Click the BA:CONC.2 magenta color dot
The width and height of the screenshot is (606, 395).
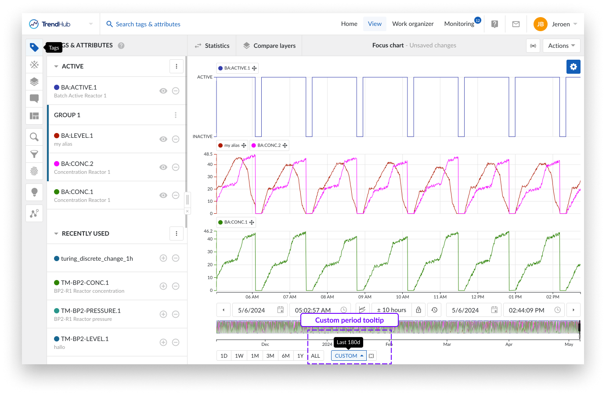[x=57, y=164]
